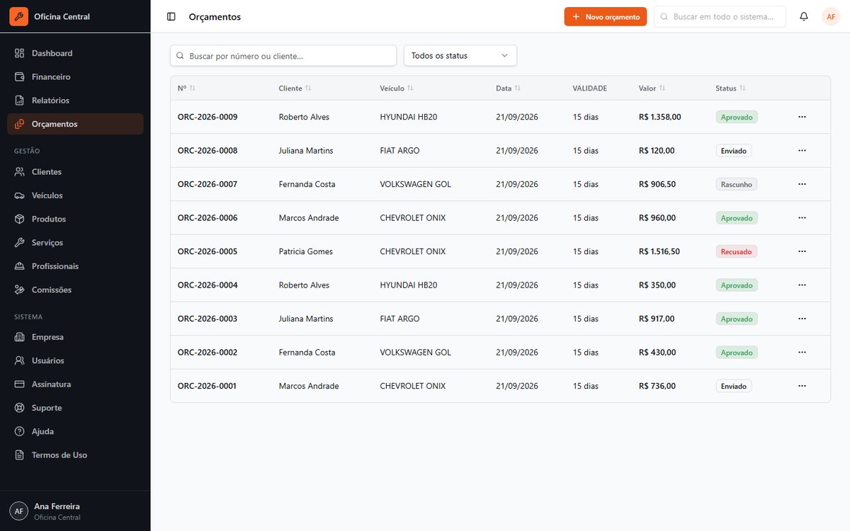Open row actions for ORC-2026-0002

coord(802,353)
